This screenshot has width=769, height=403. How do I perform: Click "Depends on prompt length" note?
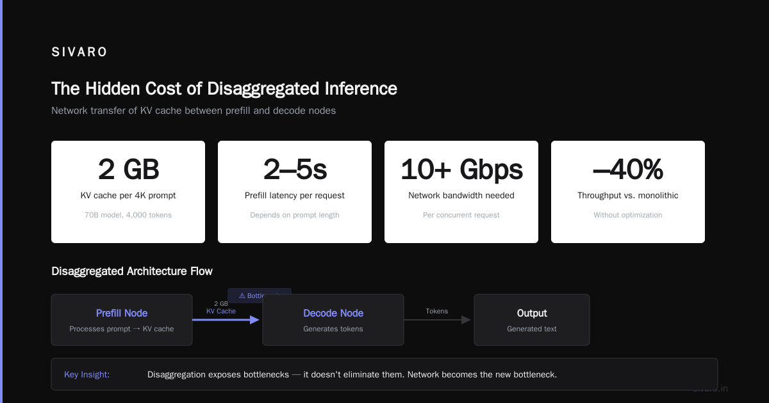coord(295,215)
